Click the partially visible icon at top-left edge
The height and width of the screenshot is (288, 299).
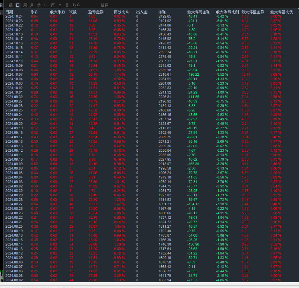coord(1,5)
